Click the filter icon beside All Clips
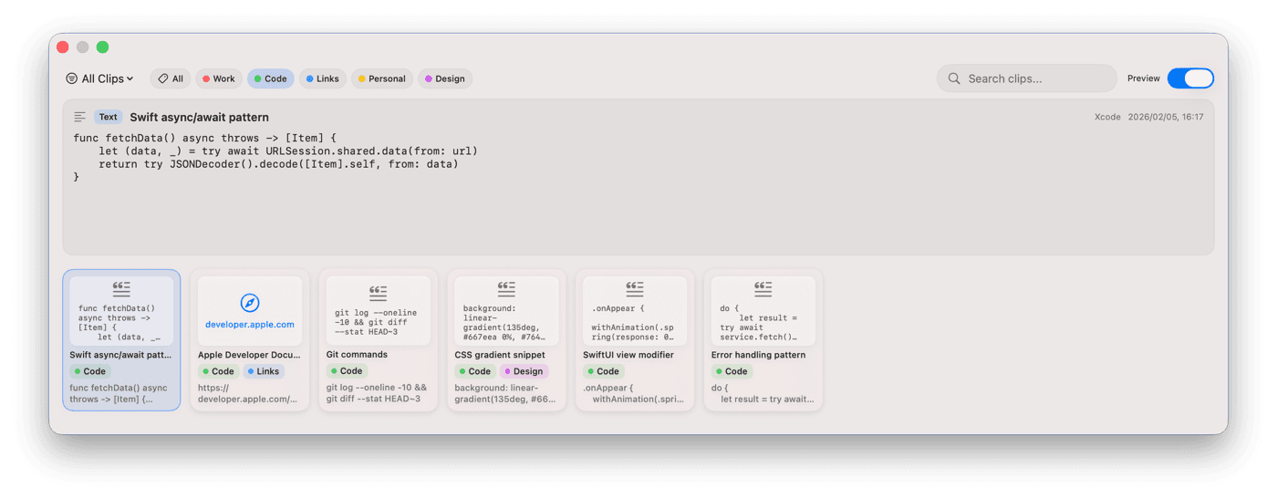Image resolution: width=1277 pixels, height=499 pixels. [72, 78]
